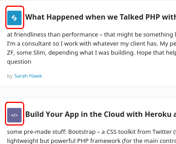Click the line beginning 'some pre-made stuff: Bootstrap'

(92, 132)
